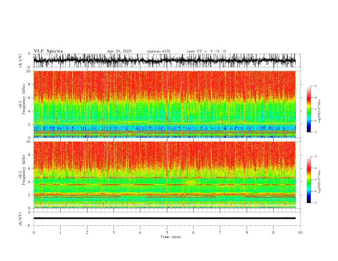The width and height of the screenshot is (338, 261).
Task: Click the time axis tick label "1"
Action: [61, 232]
